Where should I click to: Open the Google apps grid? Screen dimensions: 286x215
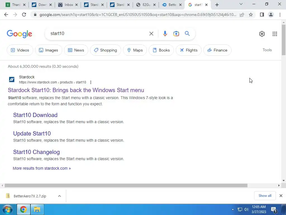coord(275,34)
